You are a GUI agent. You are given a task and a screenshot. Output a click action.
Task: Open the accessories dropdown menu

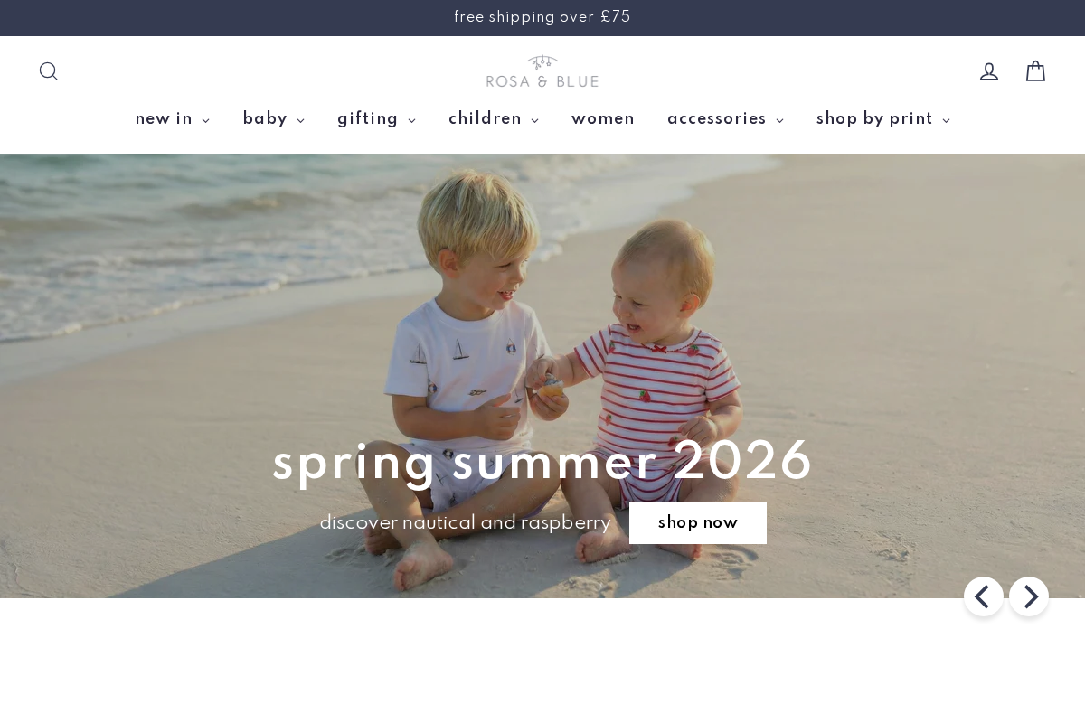726,119
